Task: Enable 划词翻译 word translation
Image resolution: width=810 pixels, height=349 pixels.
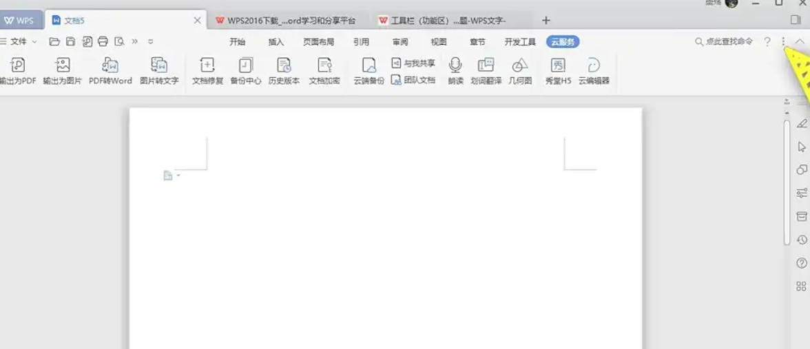Action: (x=486, y=71)
